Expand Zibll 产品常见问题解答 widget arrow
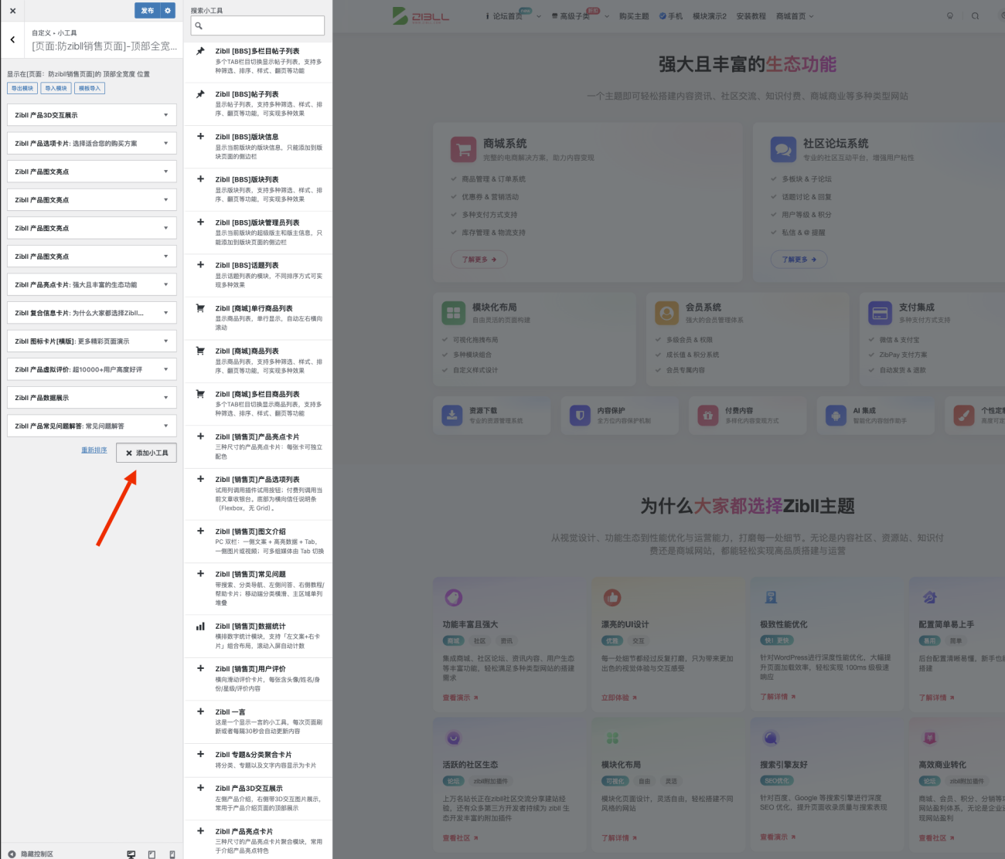1005x859 pixels. pyautogui.click(x=165, y=426)
